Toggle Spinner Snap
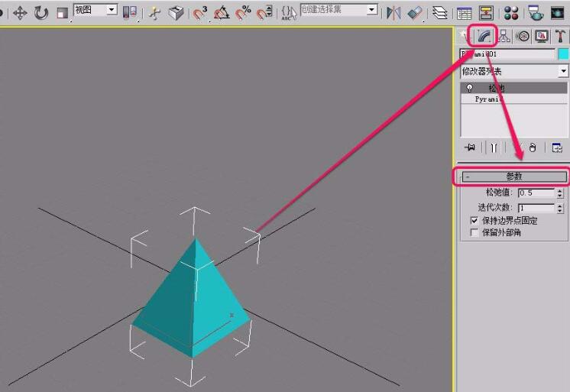The height and width of the screenshot is (392, 570). (264, 14)
